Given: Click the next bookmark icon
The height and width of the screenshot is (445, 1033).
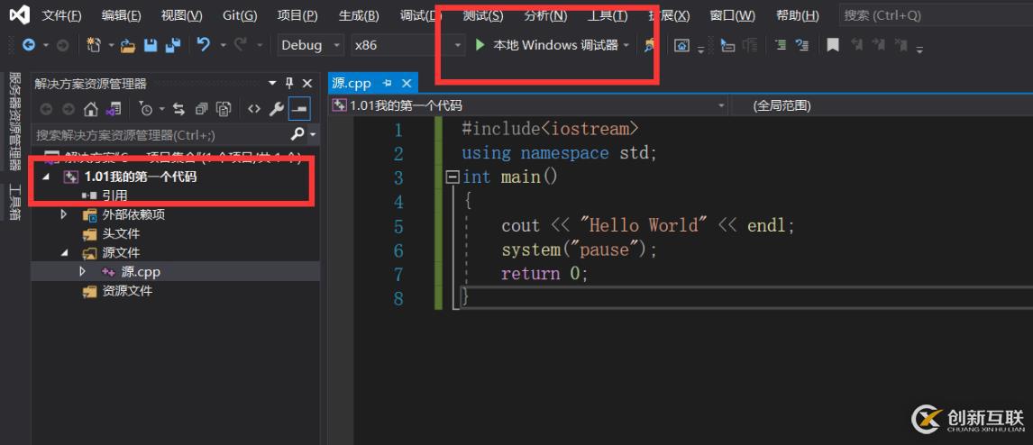Looking at the screenshot, I should point(878,45).
